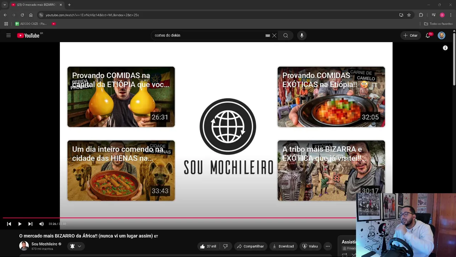Open end-screen video cidade das HIENAS

(x=121, y=171)
